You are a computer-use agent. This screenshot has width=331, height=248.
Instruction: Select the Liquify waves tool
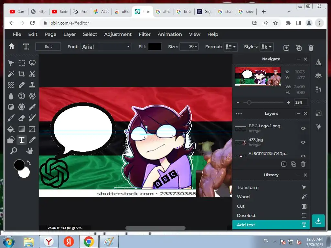point(11,85)
